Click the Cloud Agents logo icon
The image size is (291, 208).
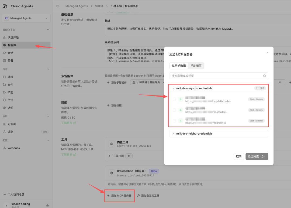point(5,6)
